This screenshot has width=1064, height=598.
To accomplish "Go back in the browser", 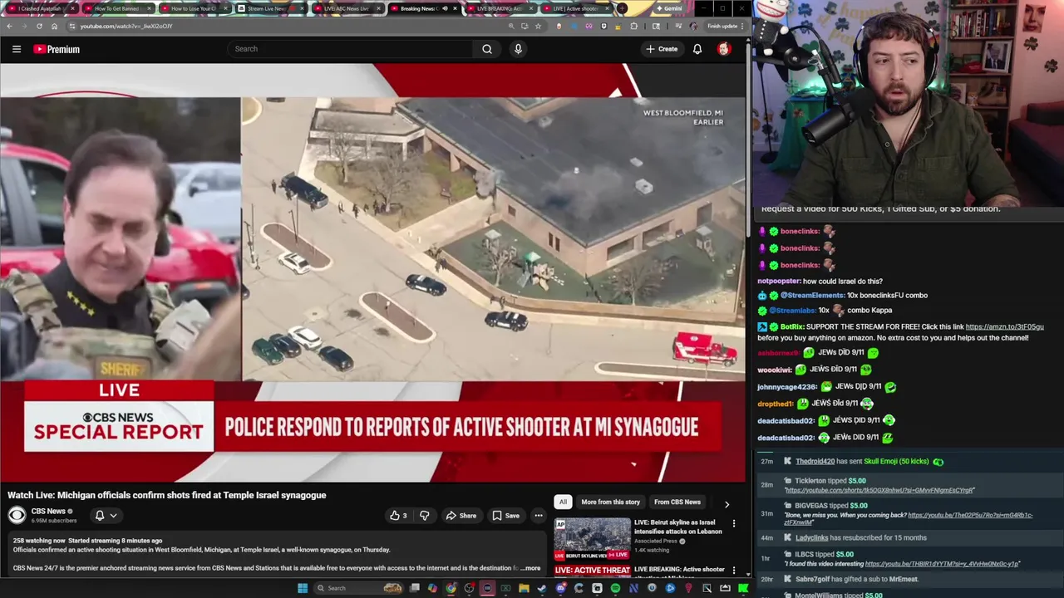I will coord(9,26).
